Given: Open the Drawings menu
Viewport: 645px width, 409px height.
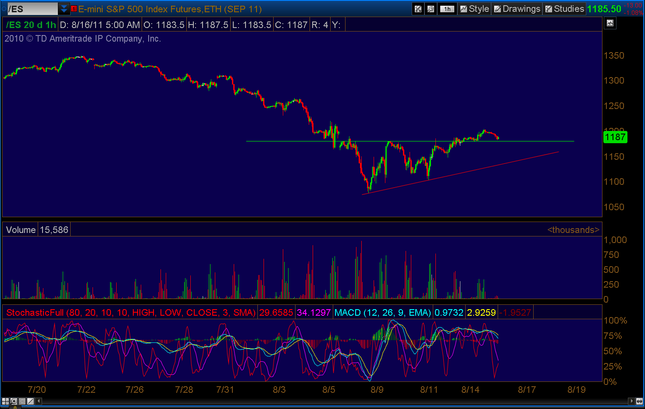Looking at the screenshot, I should pos(517,9).
